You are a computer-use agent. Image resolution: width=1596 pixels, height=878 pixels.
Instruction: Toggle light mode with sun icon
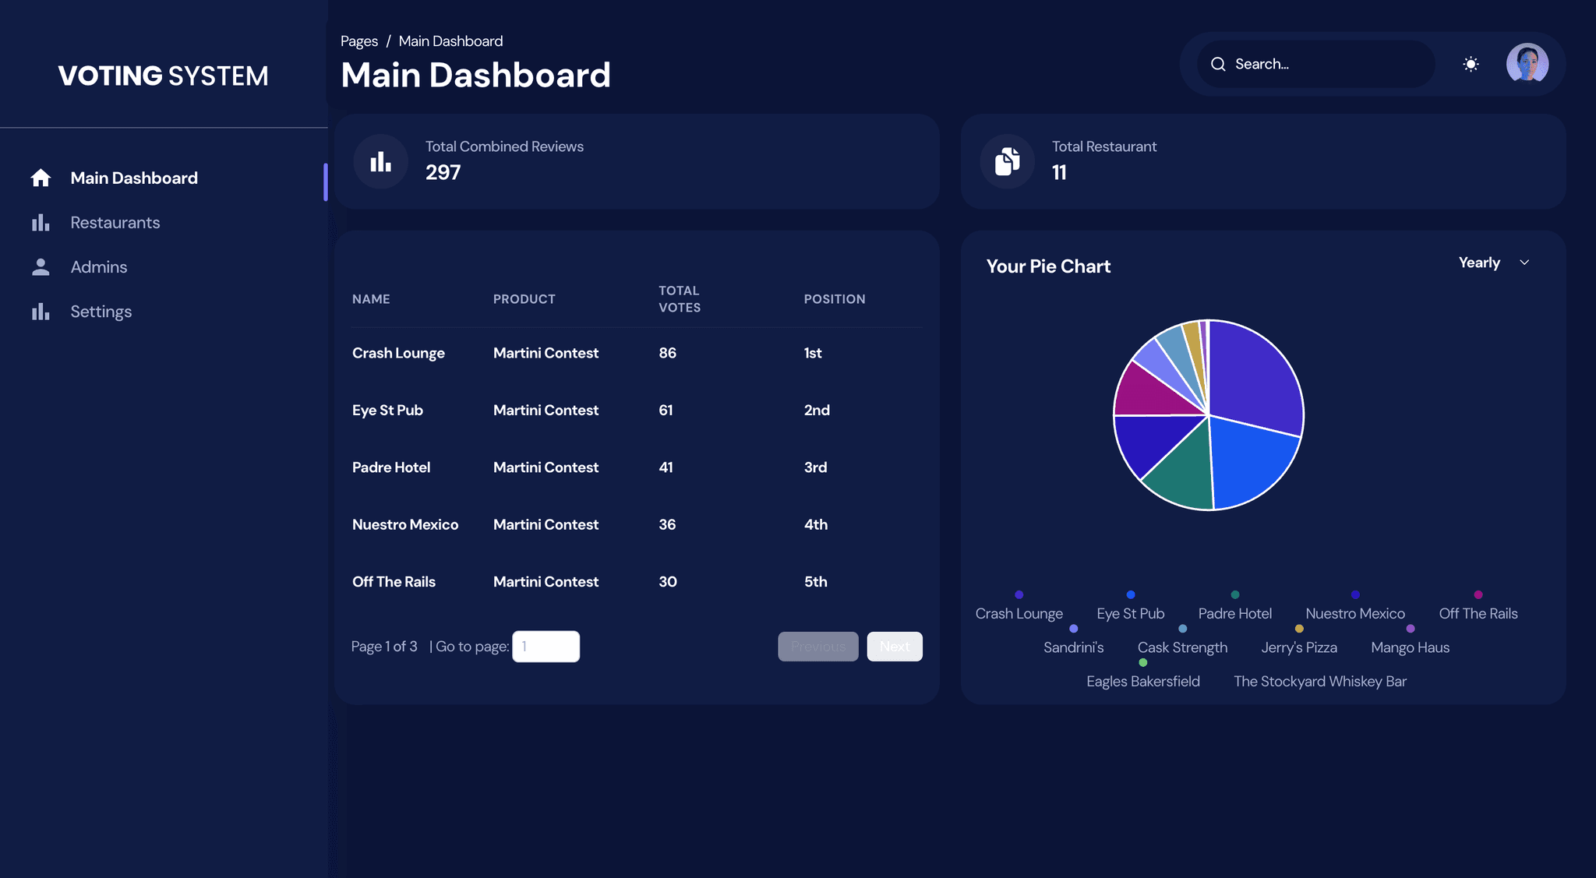(x=1471, y=64)
